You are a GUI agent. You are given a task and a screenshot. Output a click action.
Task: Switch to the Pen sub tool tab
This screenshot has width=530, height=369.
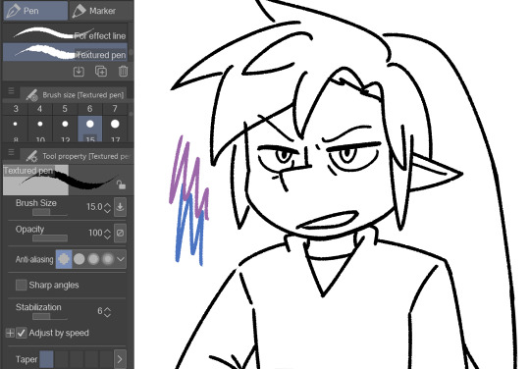pos(35,10)
